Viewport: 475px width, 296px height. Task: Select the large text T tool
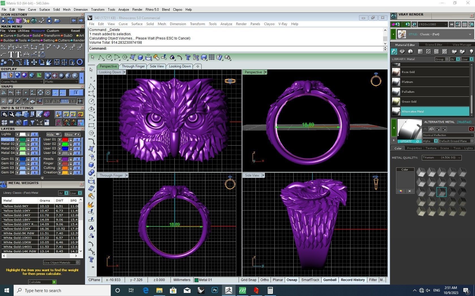[x=11, y=54]
